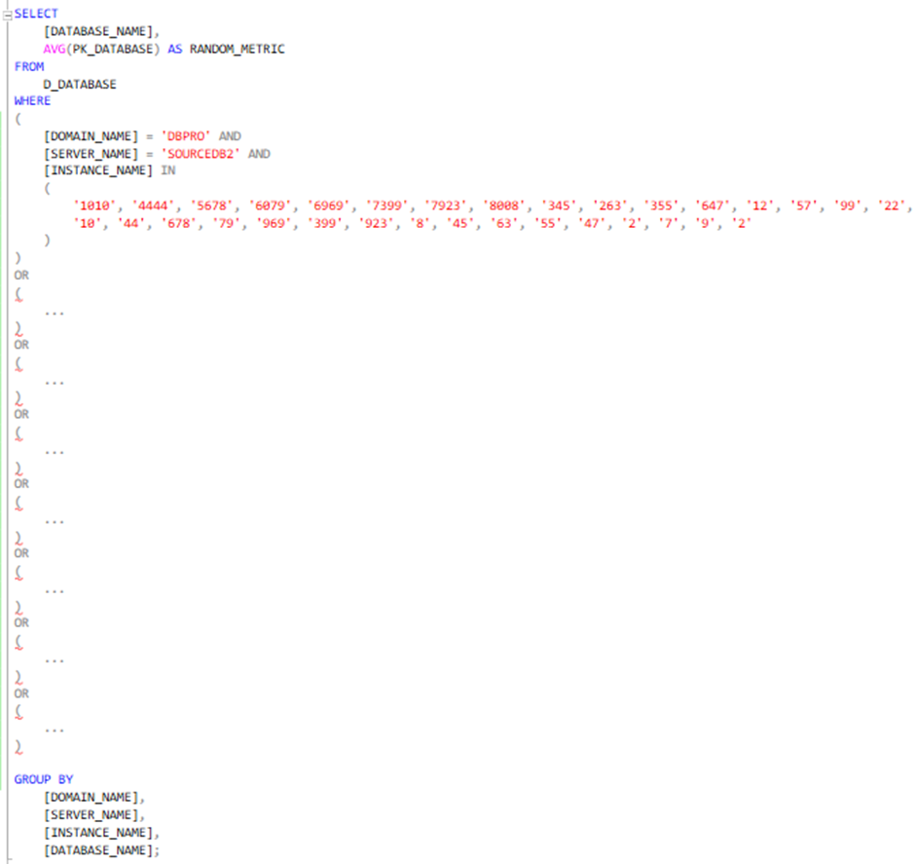Click the IN keyword

[168, 170]
